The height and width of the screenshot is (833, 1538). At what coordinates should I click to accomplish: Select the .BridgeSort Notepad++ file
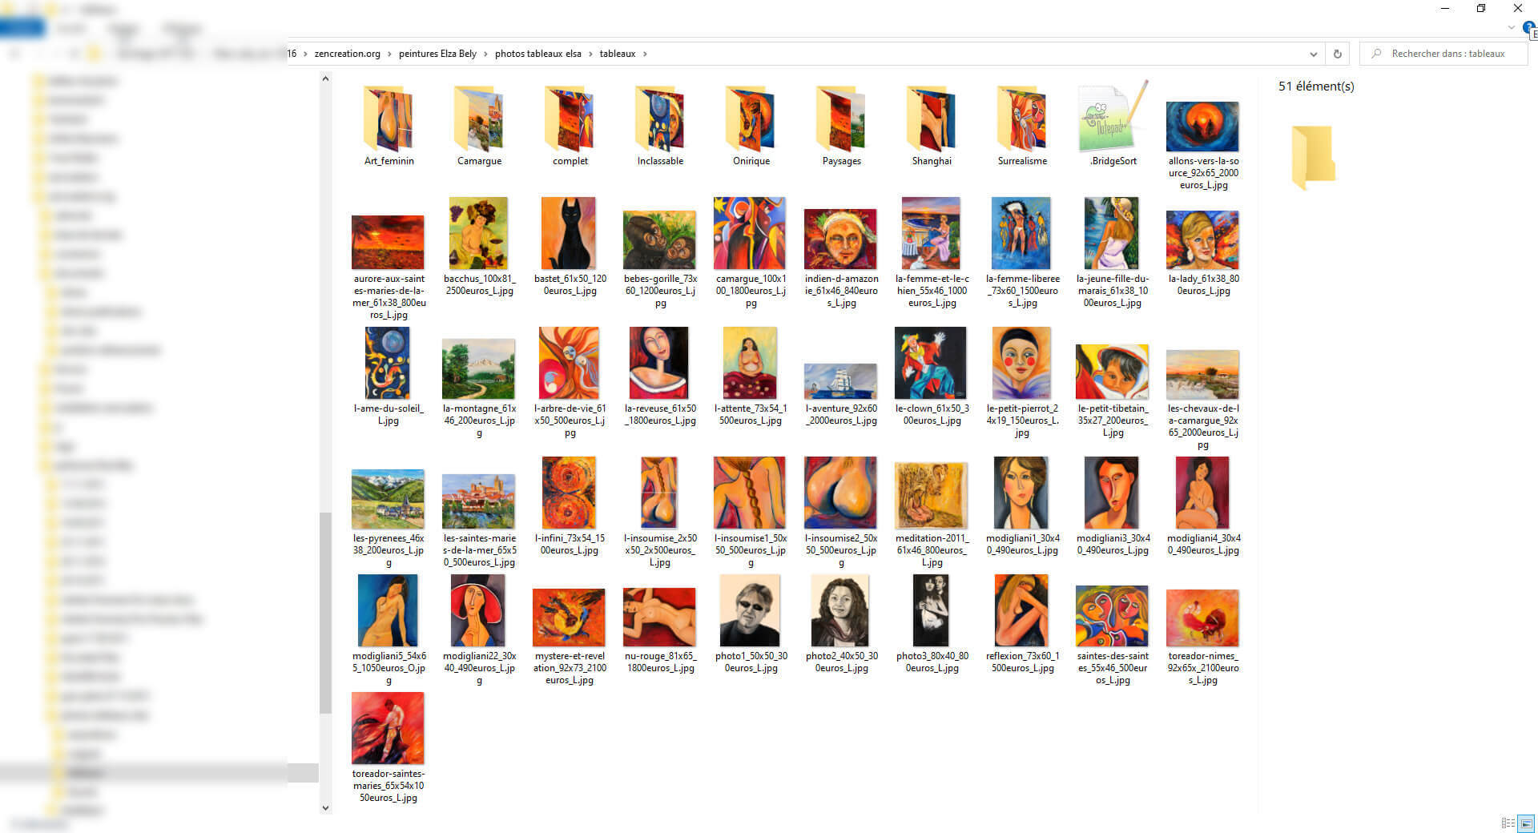1113,120
